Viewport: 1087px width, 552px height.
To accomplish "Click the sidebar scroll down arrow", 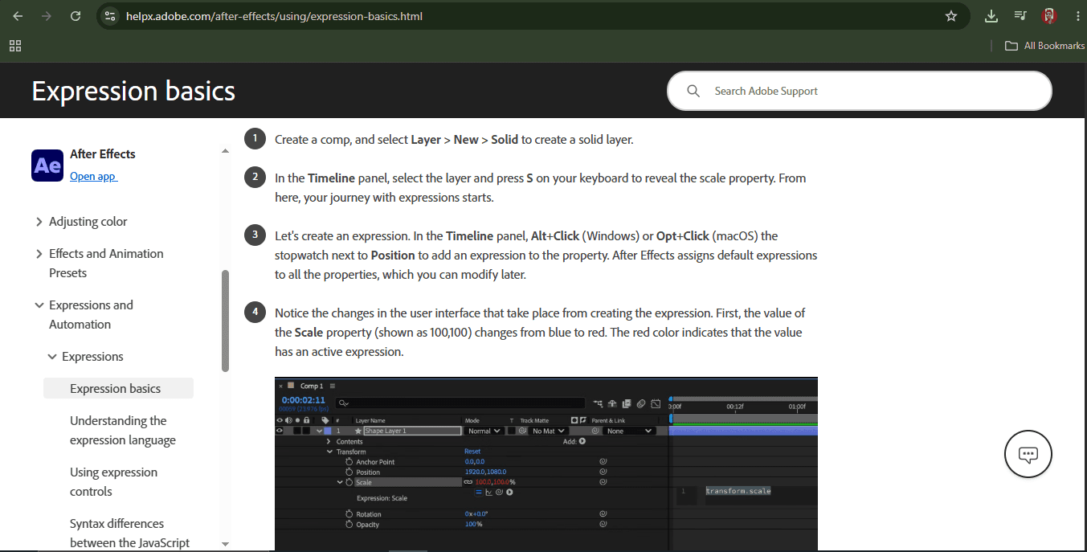I will click(225, 543).
